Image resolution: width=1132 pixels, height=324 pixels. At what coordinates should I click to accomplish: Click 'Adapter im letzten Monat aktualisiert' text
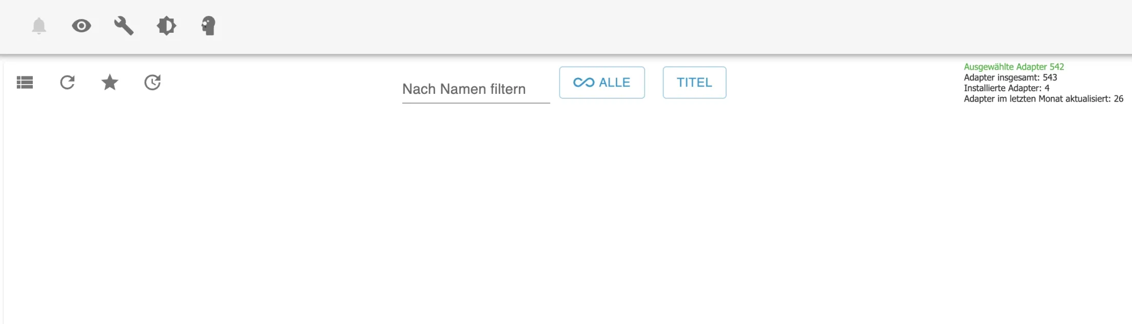click(x=1037, y=99)
